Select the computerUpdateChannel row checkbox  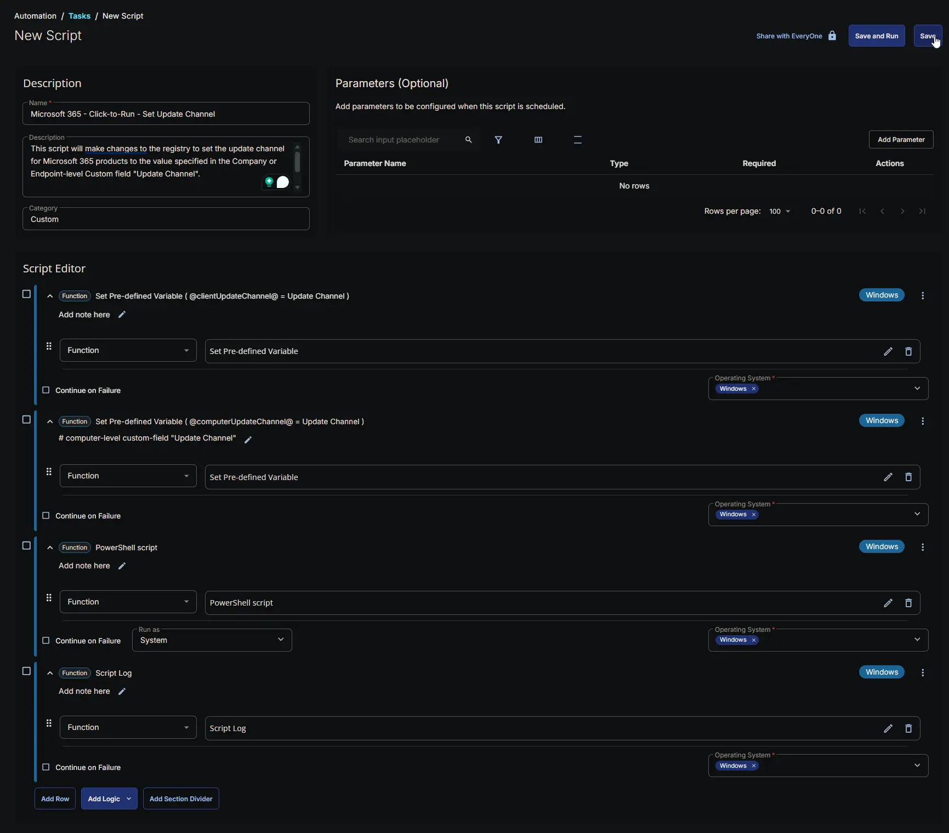click(x=26, y=420)
